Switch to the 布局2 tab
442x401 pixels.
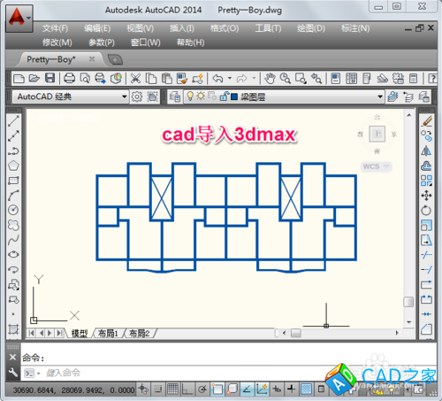click(x=139, y=334)
